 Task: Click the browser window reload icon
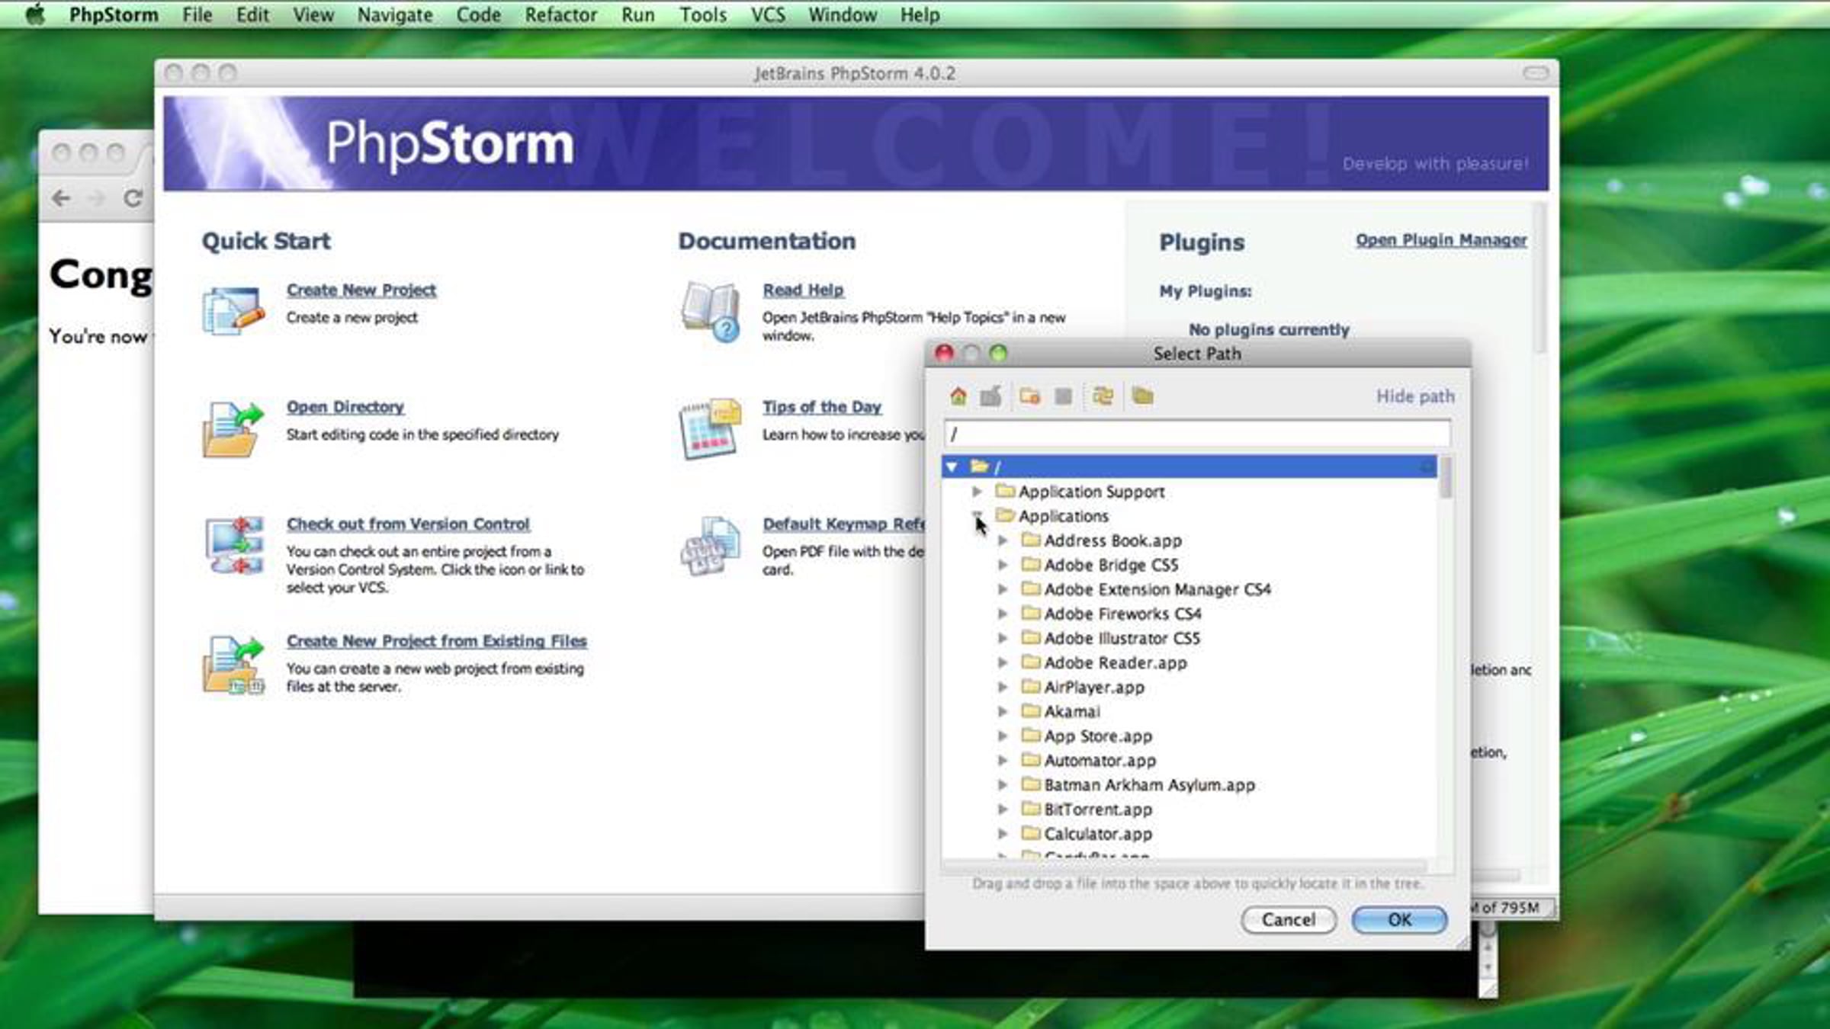[133, 199]
